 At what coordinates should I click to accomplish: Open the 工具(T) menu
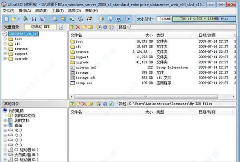(x=58, y=10)
